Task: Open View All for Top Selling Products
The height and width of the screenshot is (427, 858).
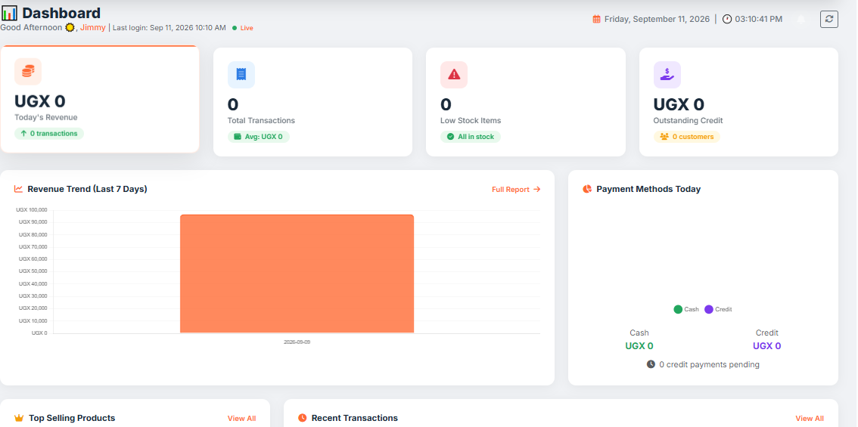Action: (x=242, y=419)
